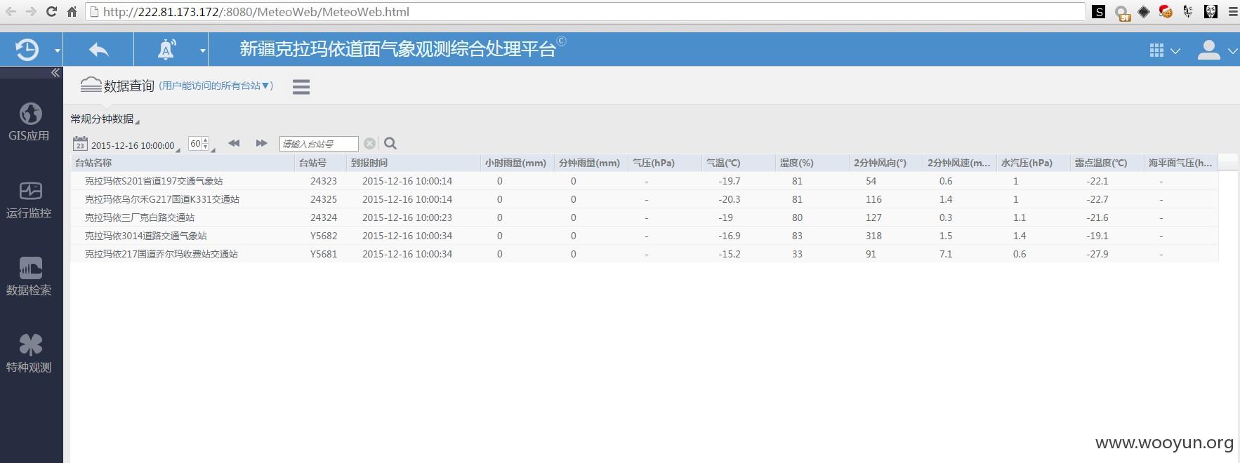Click the 请输入台站号 search field
The width and height of the screenshot is (1240, 463).
tap(319, 144)
